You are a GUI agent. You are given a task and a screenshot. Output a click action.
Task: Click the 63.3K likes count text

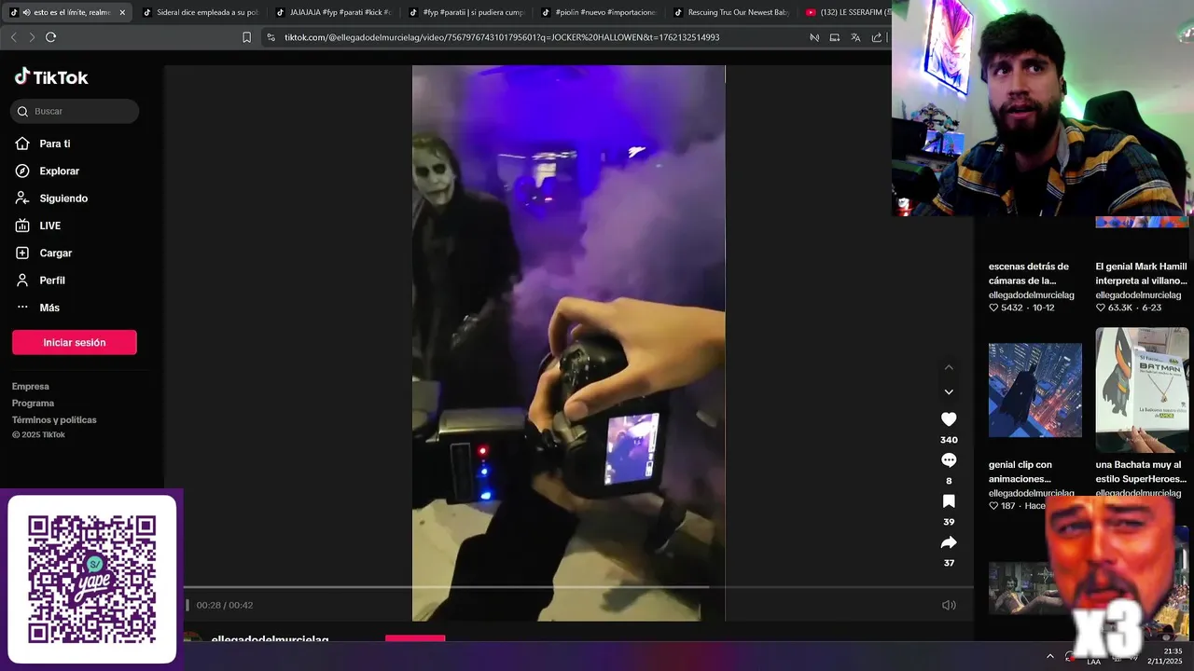click(1119, 308)
